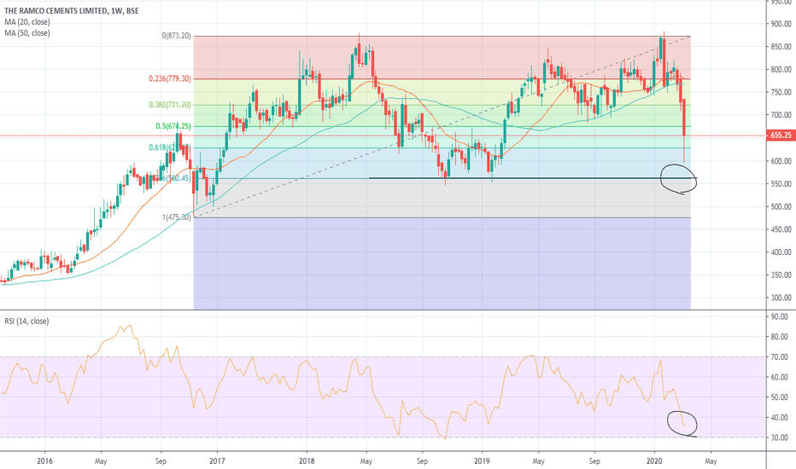Viewport: 796px width, 469px height.
Task: Select the MA (20, close) indicator label
Action: pos(27,22)
